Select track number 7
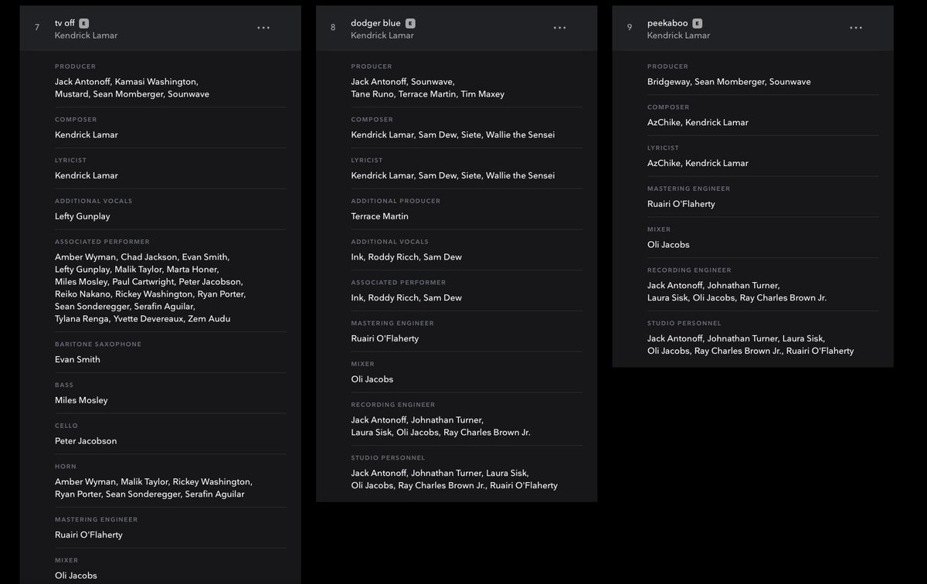Viewport: 927px width, 584px height. [37, 28]
